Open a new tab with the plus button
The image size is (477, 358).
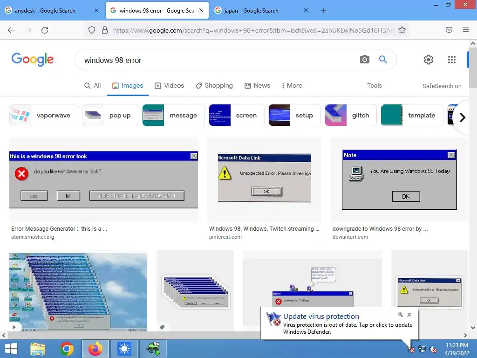(323, 11)
